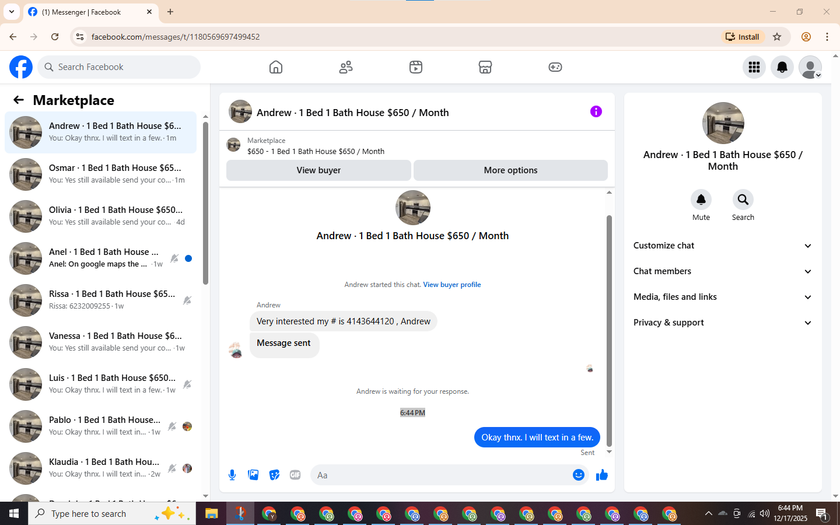Click the muted bell icon on Pablo's chat
840x525 pixels.
(172, 426)
